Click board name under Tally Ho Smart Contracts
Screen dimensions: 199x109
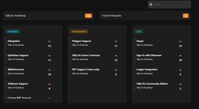80,59
